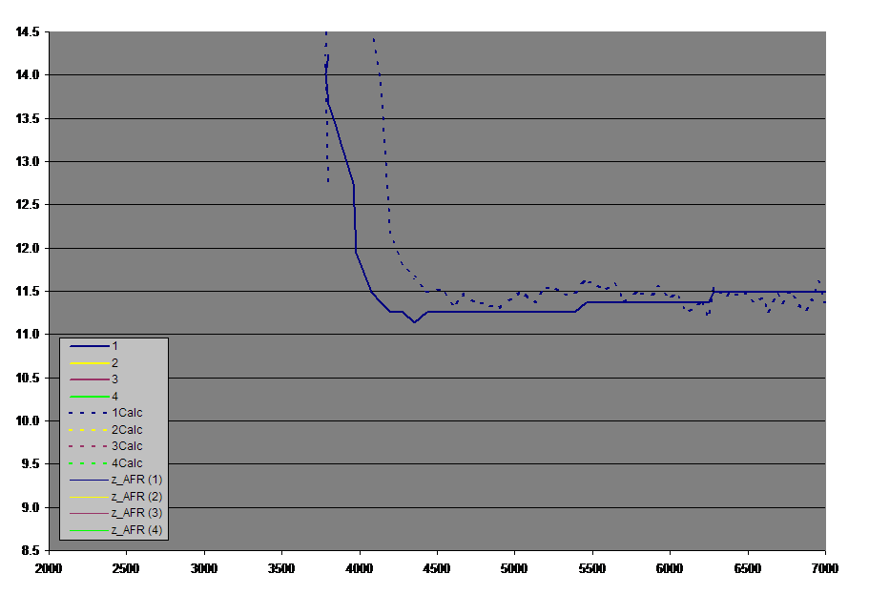Click the thin purple z_AFR (3) line swatch
The width and height of the screenshot is (869, 594).
coord(85,513)
